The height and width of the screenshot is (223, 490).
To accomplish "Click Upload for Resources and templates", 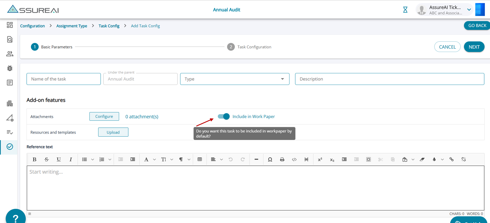I will (x=113, y=132).
